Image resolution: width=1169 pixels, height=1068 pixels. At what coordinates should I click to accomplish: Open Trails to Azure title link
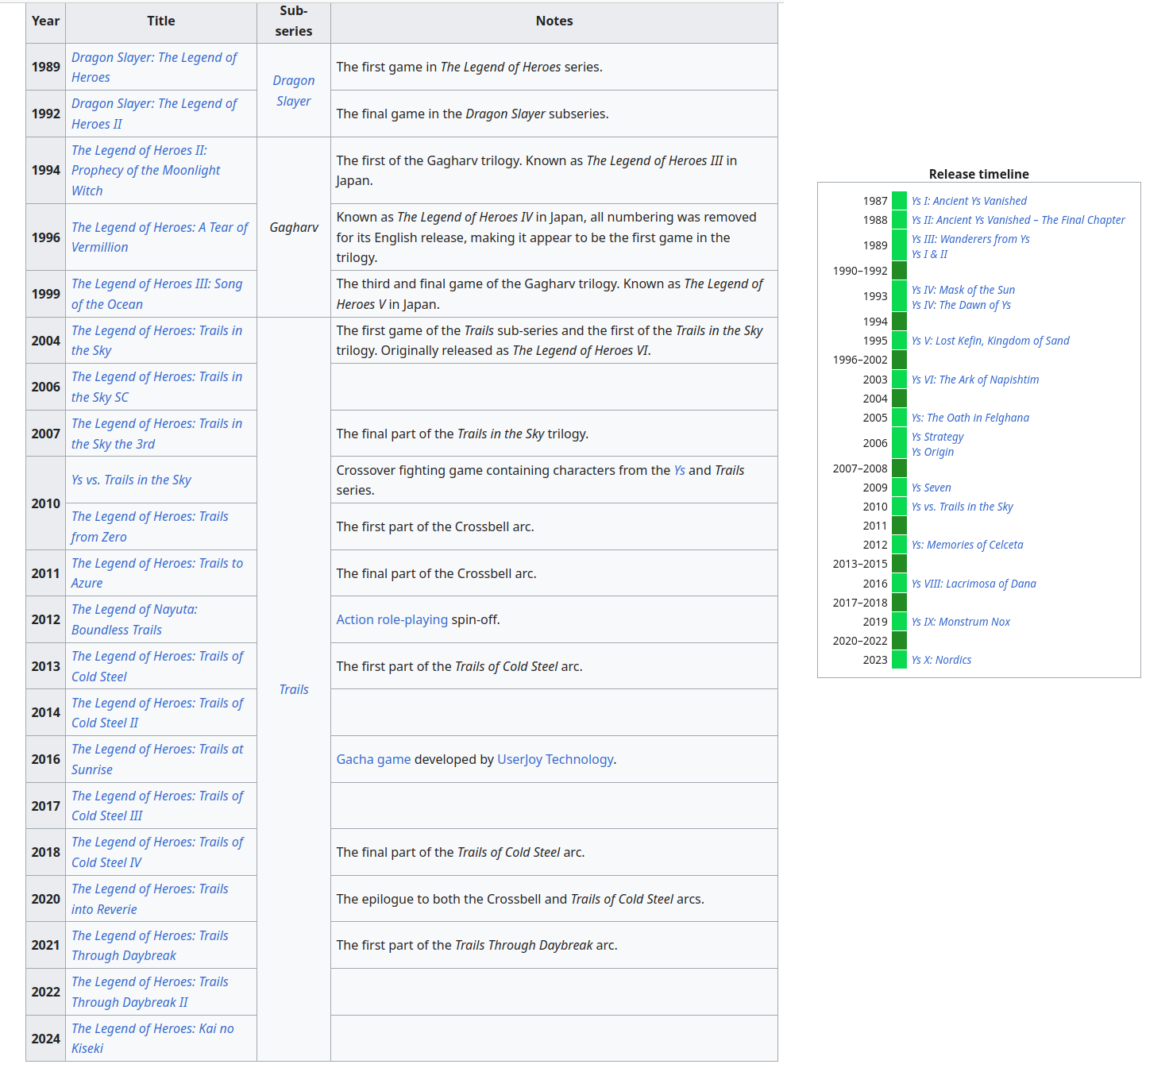click(157, 573)
